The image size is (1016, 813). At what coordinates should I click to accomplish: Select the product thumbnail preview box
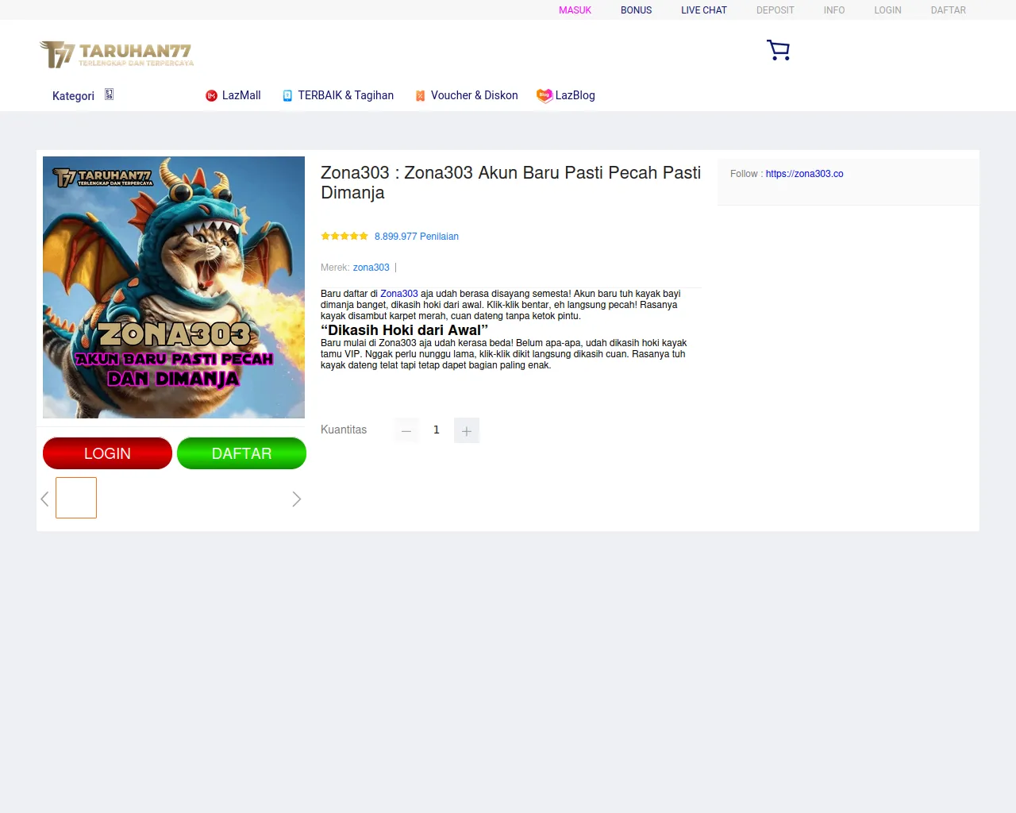click(x=76, y=498)
